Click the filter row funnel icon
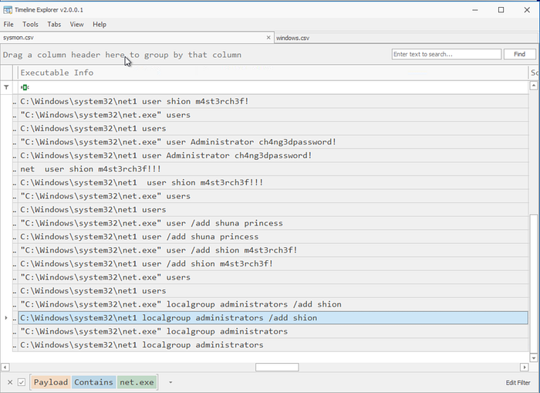Screen dimensions: 540x393 tap(6, 87)
